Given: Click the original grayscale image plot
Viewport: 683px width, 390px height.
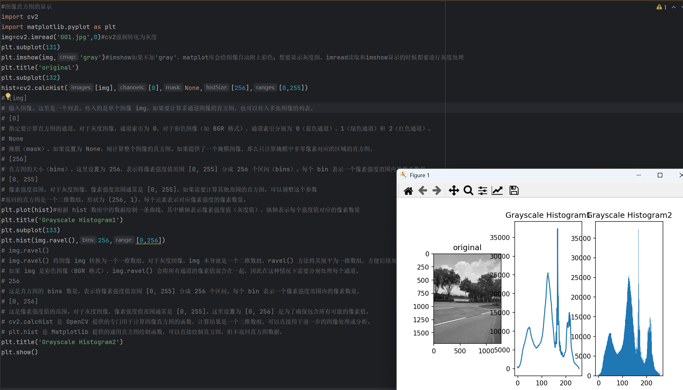Looking at the screenshot, I should [467, 298].
